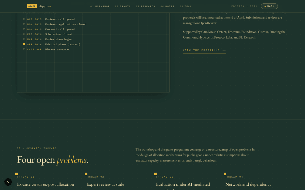Screen dimensions: 305x190
Task: Click the Mar 2026 timeline marker dot
Action: coord(24,39)
